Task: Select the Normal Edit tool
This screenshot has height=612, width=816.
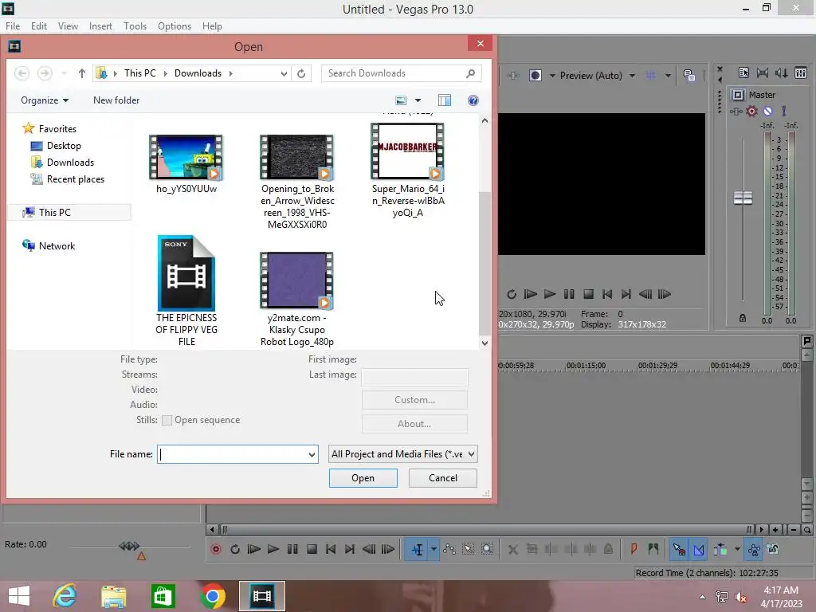Action: (x=418, y=549)
